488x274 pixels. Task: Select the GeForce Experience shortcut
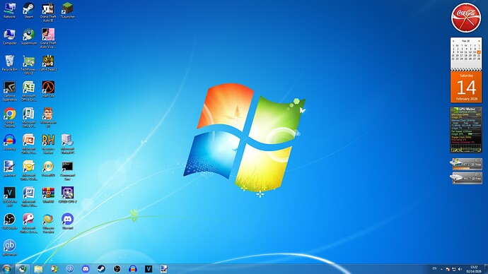[x=9, y=91]
